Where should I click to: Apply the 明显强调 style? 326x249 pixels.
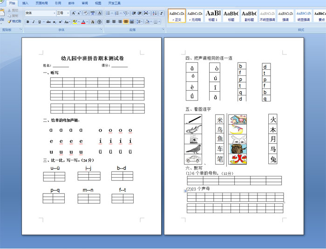point(303,15)
